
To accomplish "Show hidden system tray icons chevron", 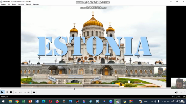I will [x=152, y=101].
